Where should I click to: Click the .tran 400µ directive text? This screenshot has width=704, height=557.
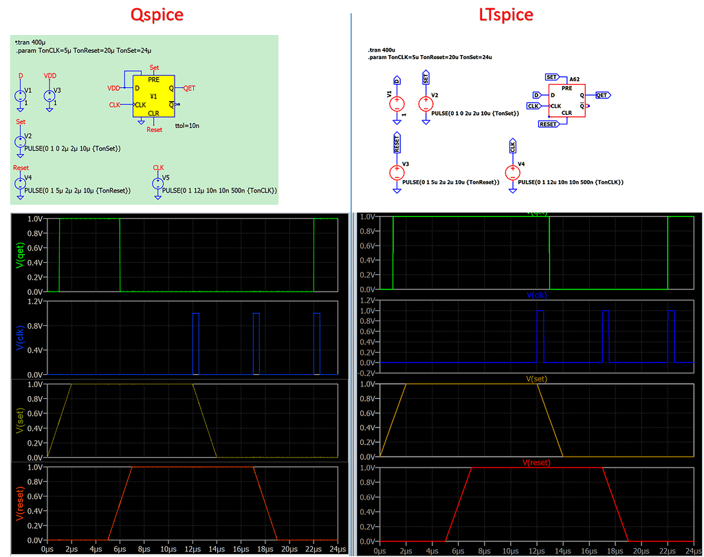pyautogui.click(x=29, y=41)
